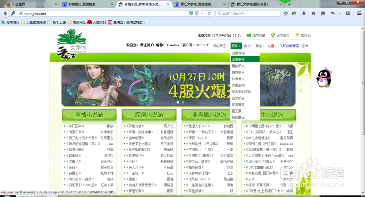Click the QR code icon in address bar
The width and height of the screenshot is (365, 197).
(197, 14)
